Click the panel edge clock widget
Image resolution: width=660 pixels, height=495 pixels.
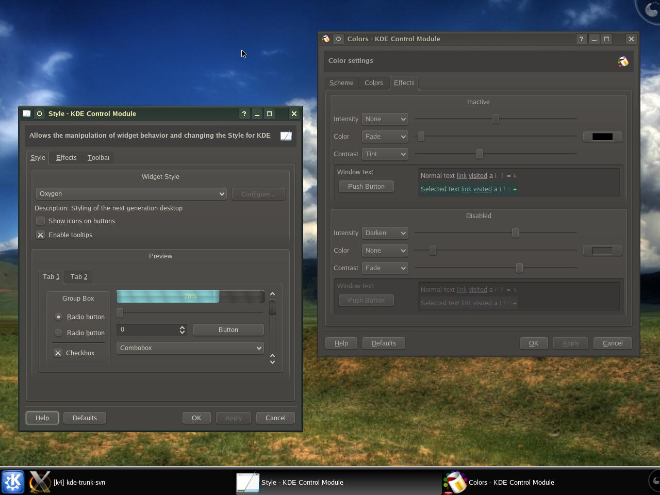point(654,481)
